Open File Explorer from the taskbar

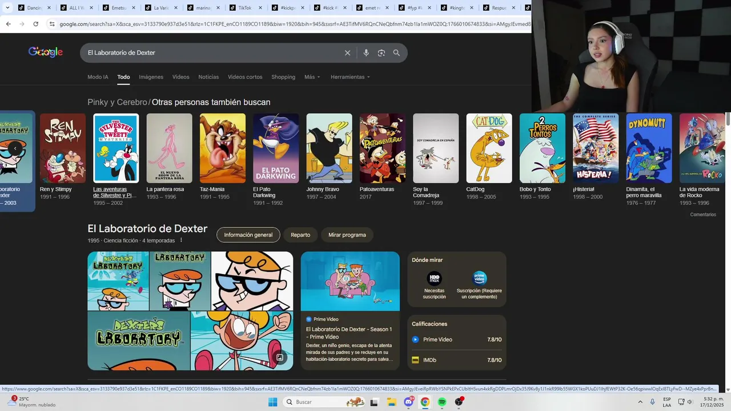[x=392, y=402]
